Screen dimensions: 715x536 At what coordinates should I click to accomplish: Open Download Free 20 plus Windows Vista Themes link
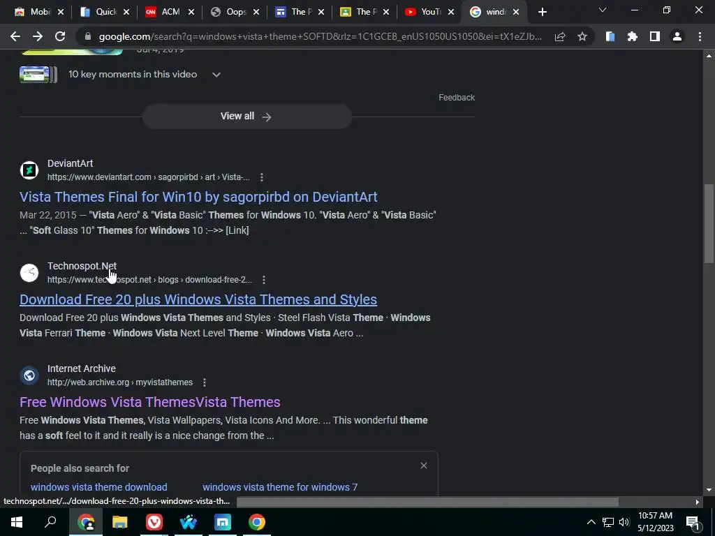[198, 299]
